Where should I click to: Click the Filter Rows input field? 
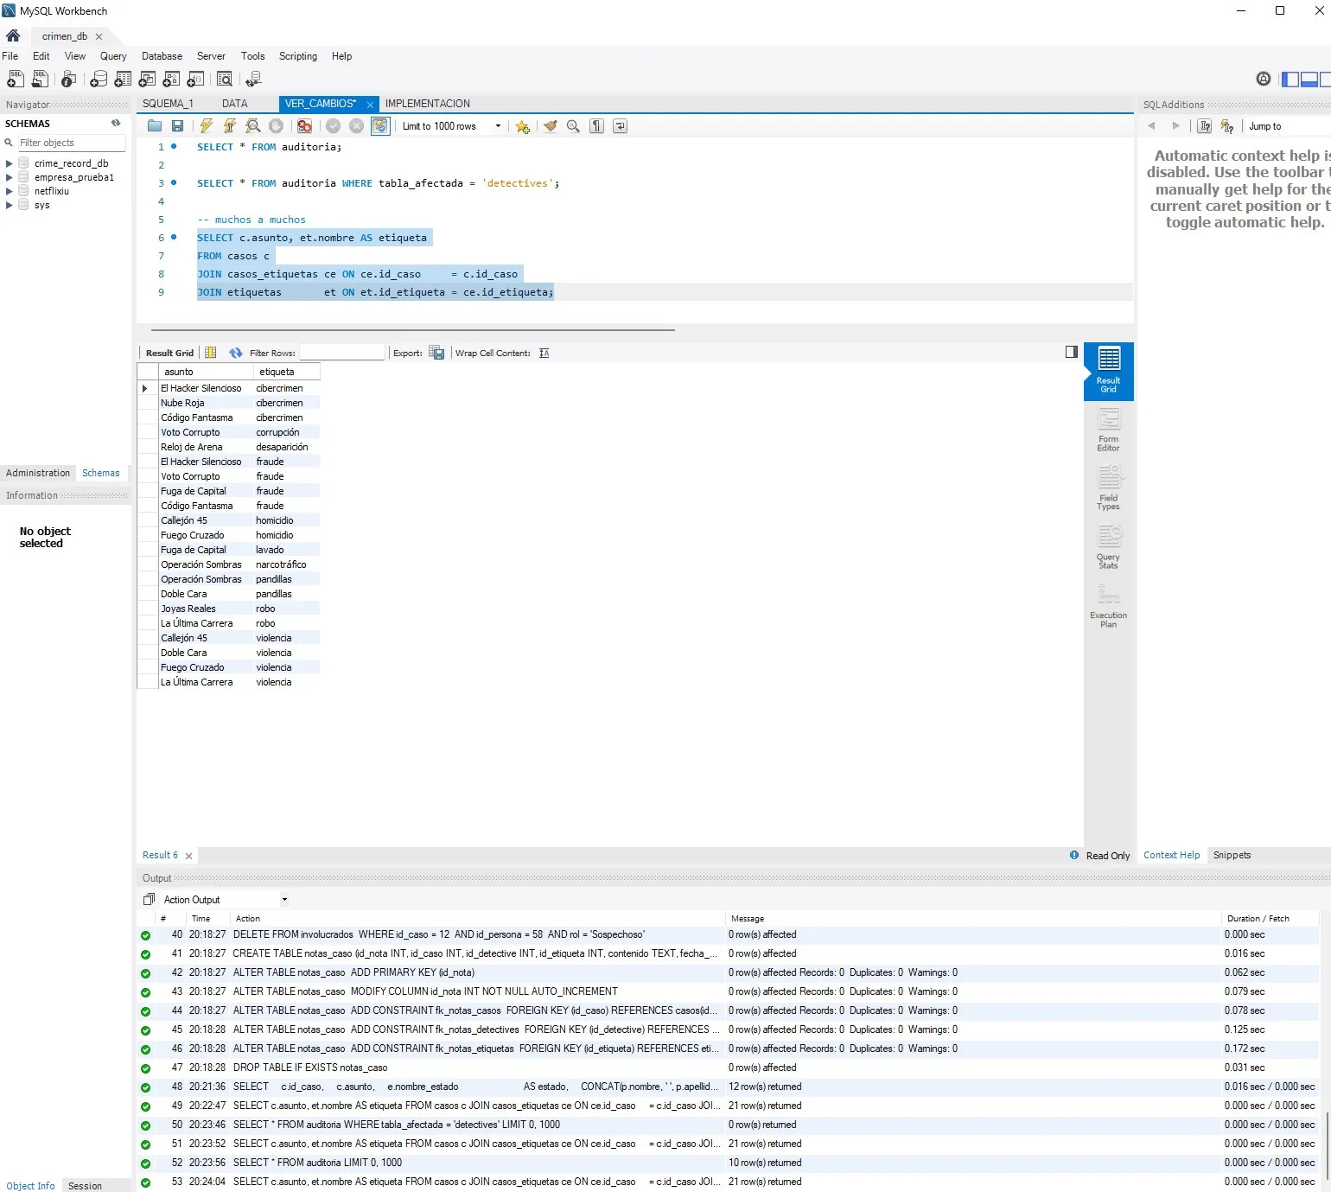(x=341, y=353)
